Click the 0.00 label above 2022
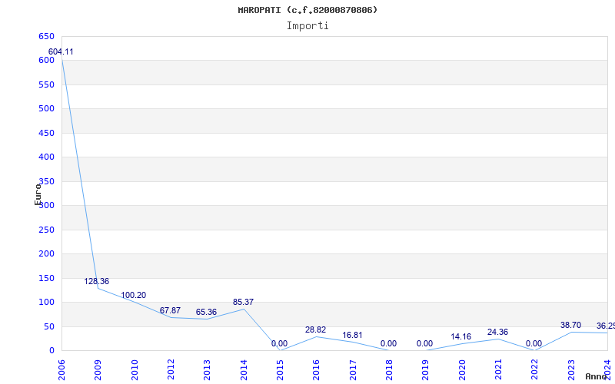The width and height of the screenshot is (615, 384). point(534,343)
